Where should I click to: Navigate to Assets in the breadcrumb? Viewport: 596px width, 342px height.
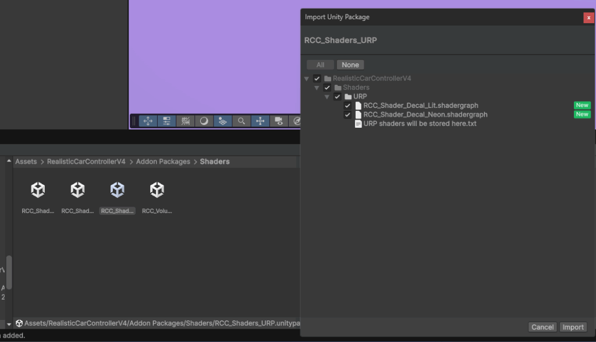[26, 161]
